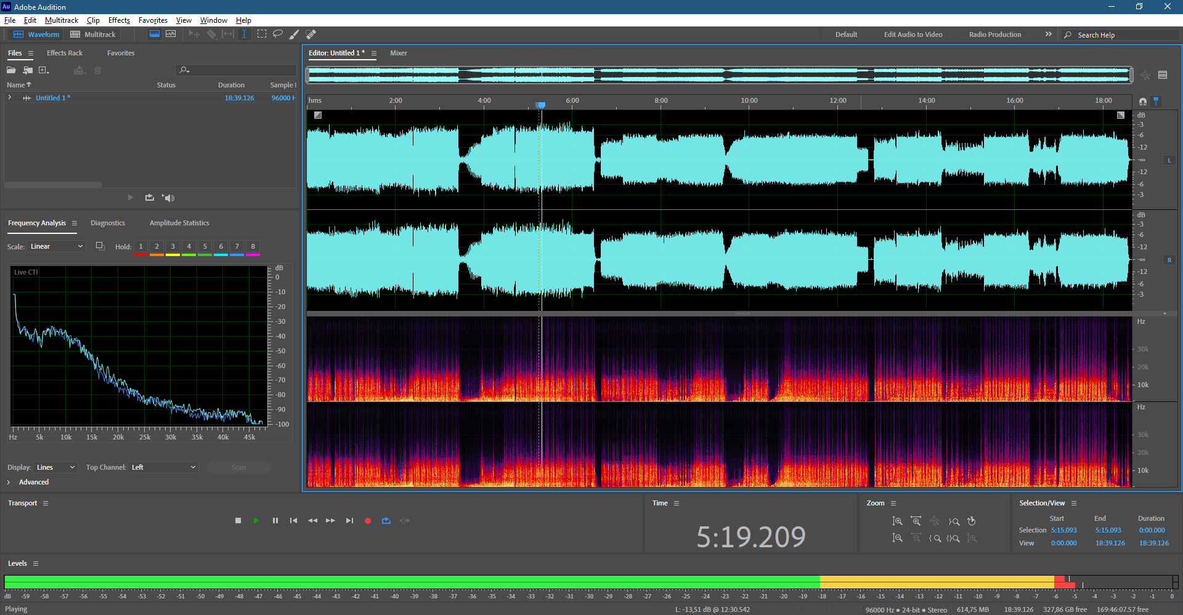Click the Files panel horizontal scrollbar
The image size is (1183, 615).
[x=53, y=185]
